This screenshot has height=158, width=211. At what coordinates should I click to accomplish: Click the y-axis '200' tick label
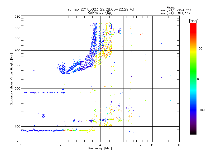click(x=17, y=88)
